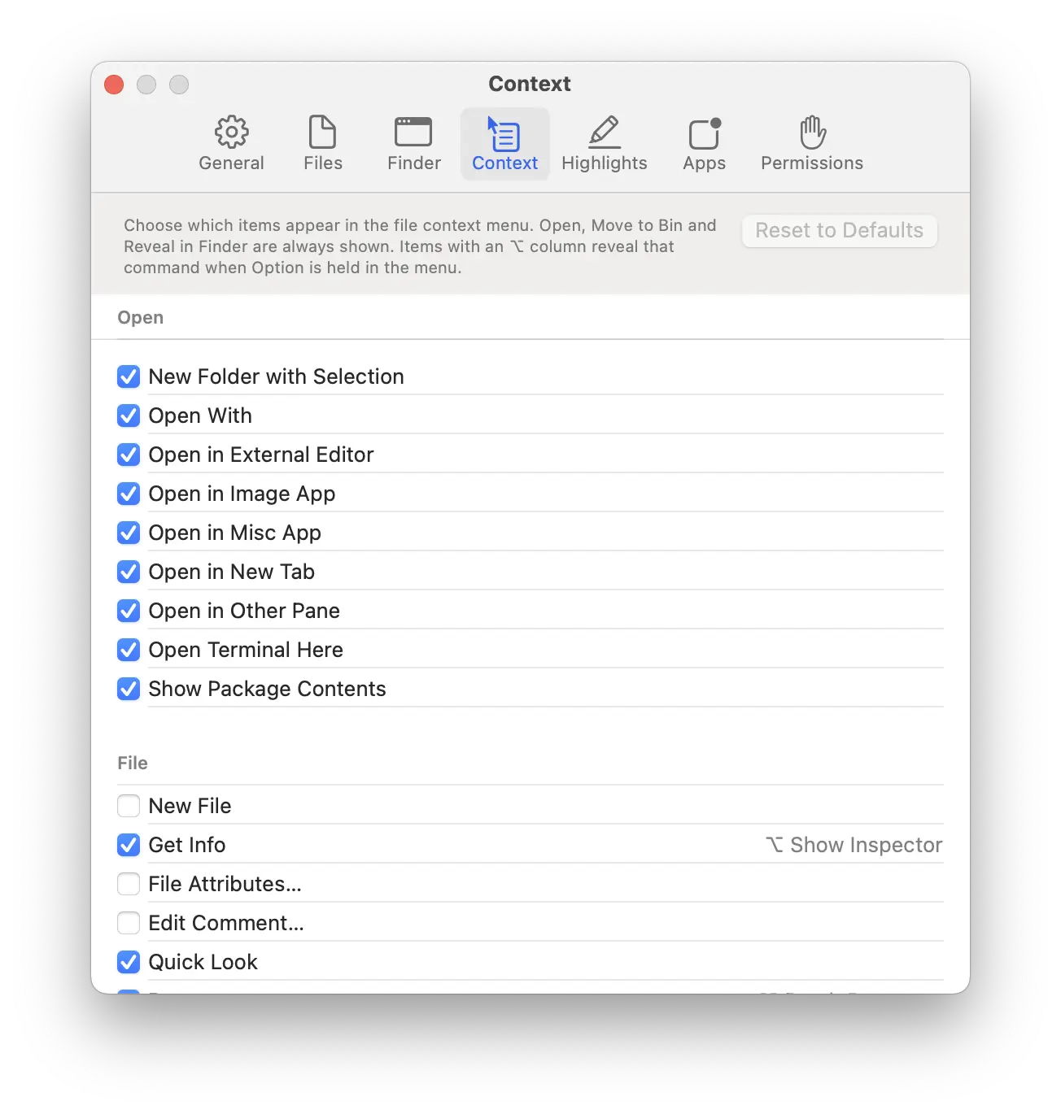Image resolution: width=1061 pixels, height=1114 pixels.
Task: Click the Reset to Defaults button
Action: [840, 231]
